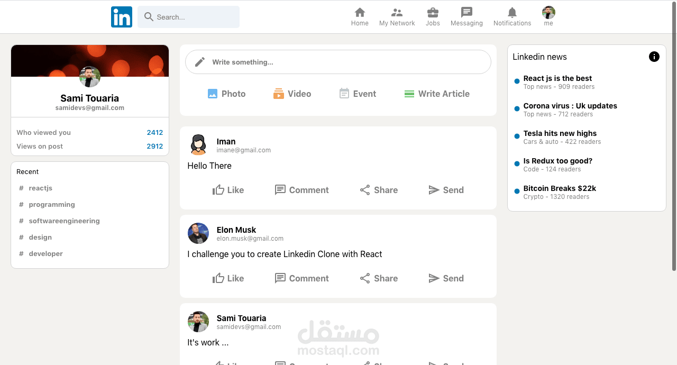Send Elon Musk's post
Image resolution: width=677 pixels, height=365 pixels.
pos(446,278)
